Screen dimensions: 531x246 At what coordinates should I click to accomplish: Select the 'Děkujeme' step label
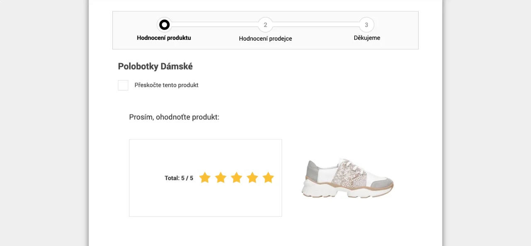(x=367, y=38)
